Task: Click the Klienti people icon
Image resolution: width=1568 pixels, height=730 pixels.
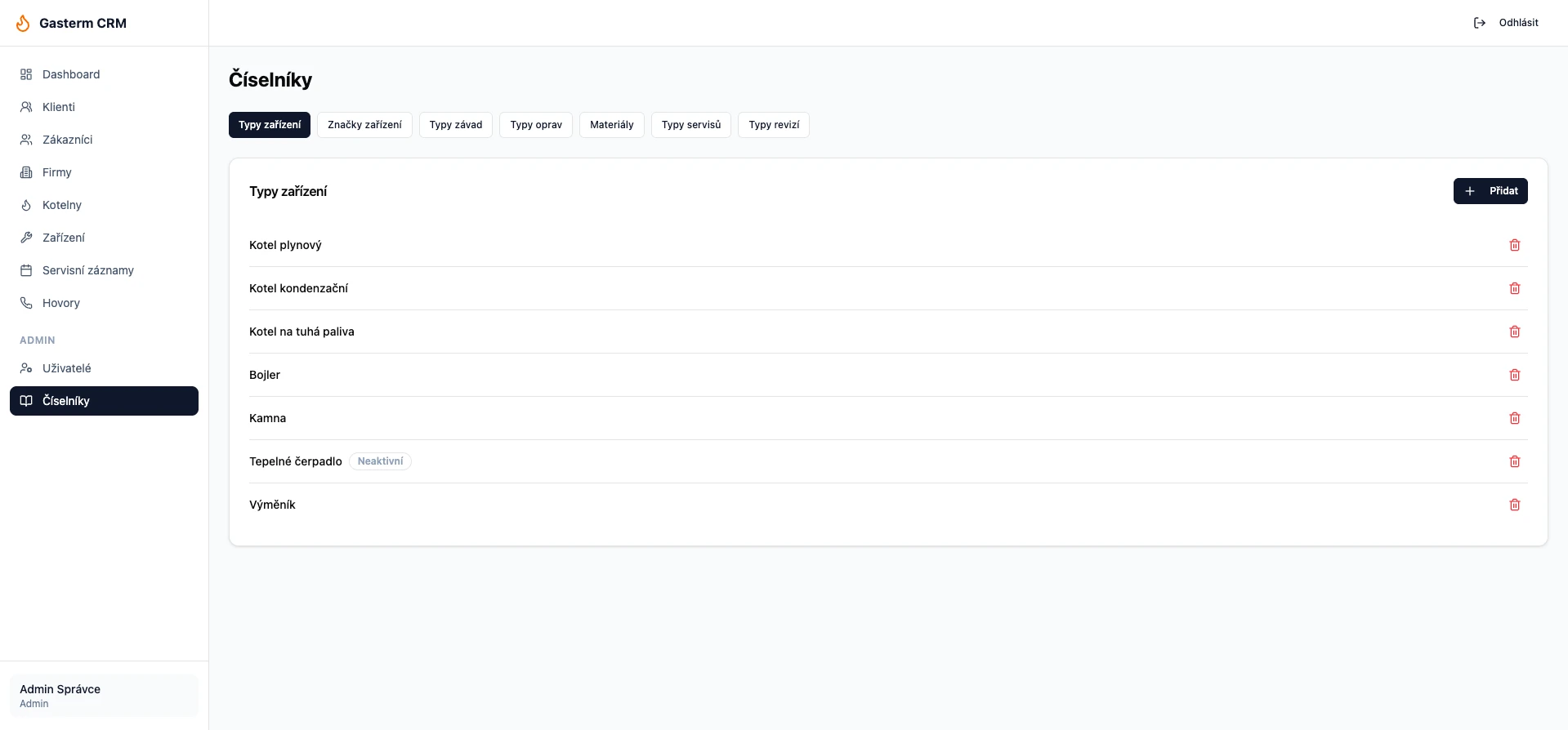Action: point(26,107)
